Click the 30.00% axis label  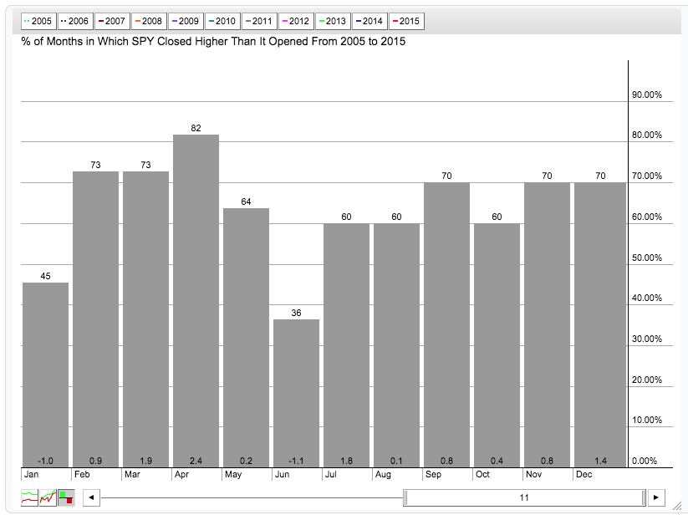point(647,339)
